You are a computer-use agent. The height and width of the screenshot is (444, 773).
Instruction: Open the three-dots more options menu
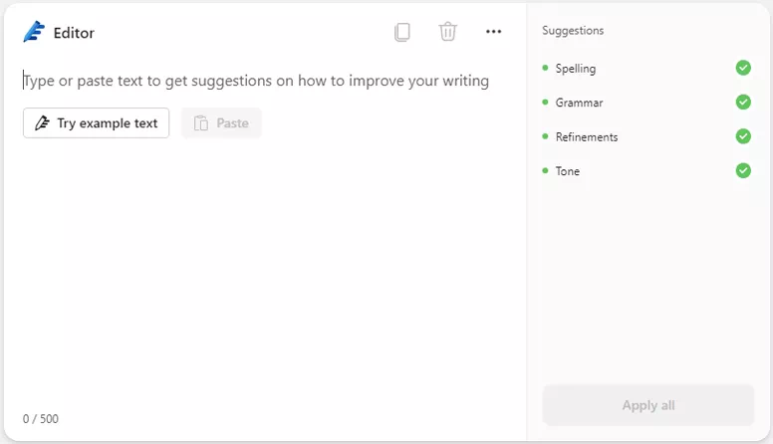[x=493, y=32]
